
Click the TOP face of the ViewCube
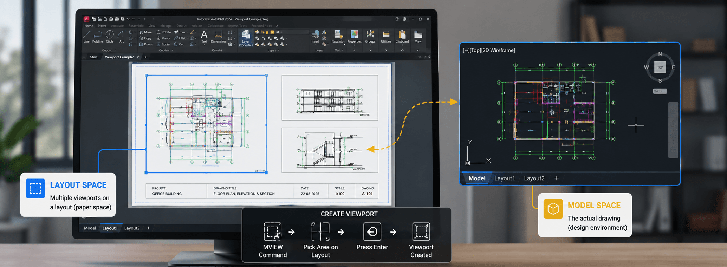coord(660,67)
